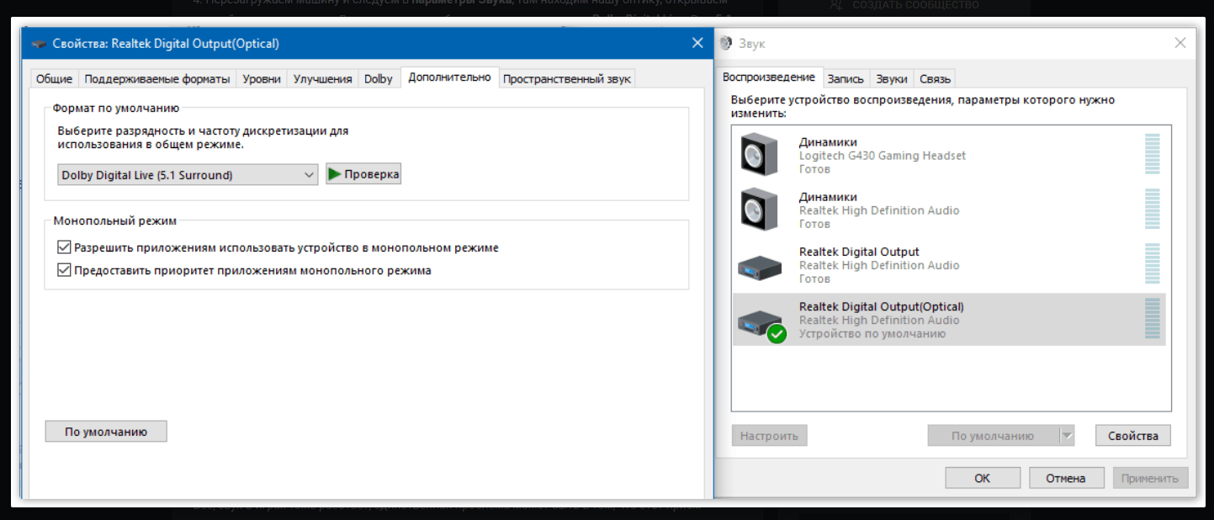Click Отмена button
This screenshot has height=520, width=1214.
[1066, 478]
